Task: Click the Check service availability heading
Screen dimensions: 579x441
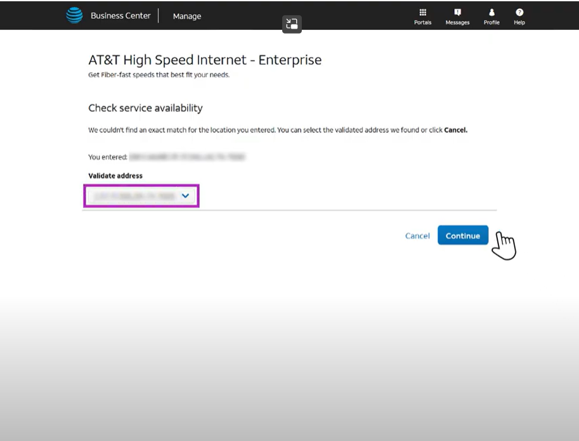Action: click(145, 108)
